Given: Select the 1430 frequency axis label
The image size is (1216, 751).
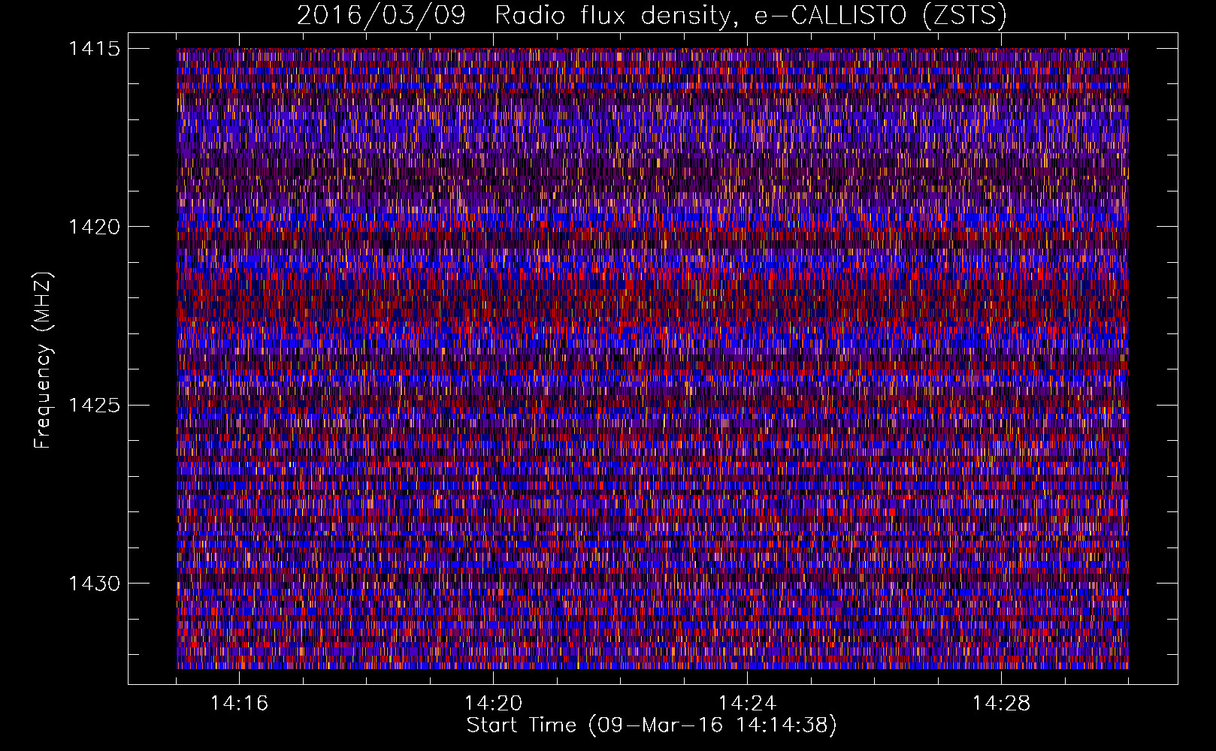Looking at the screenshot, I should (x=94, y=584).
